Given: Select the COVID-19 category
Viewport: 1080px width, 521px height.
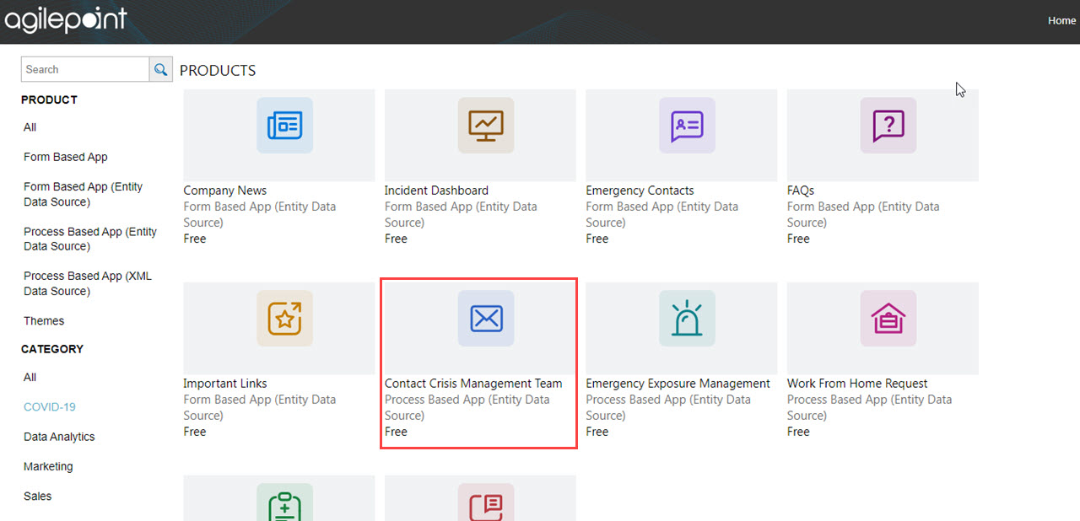Looking at the screenshot, I should [50, 407].
